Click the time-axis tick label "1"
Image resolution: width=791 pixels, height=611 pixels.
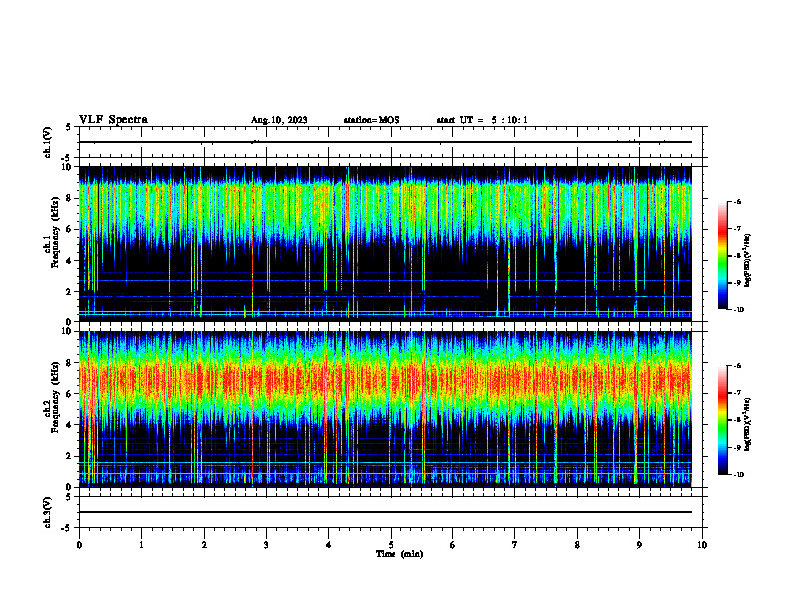click(141, 545)
